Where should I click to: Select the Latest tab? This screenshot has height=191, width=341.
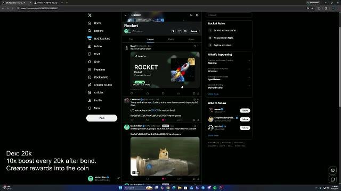(x=150, y=39)
